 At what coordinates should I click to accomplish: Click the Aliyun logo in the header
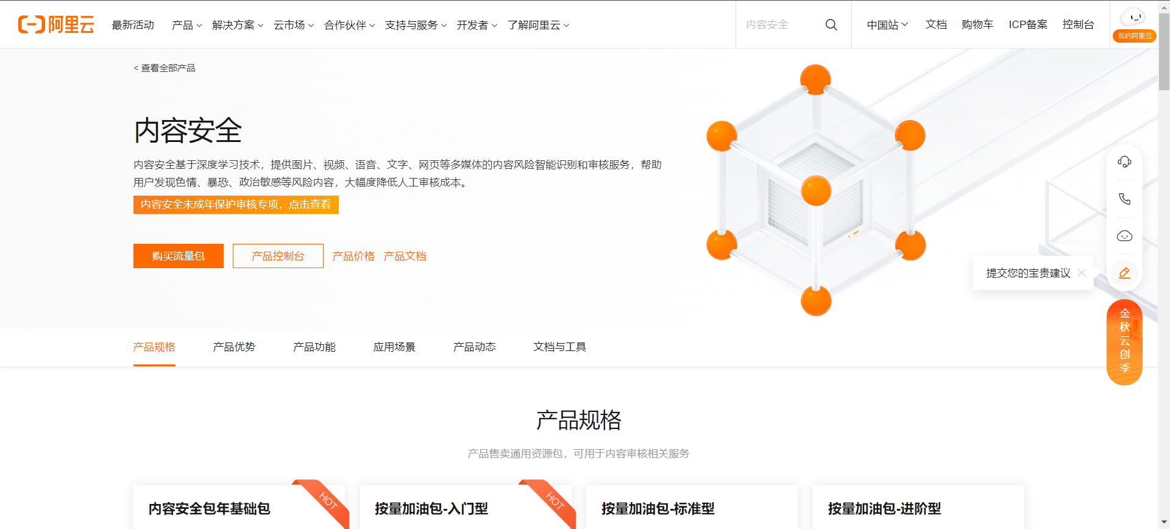coord(56,24)
